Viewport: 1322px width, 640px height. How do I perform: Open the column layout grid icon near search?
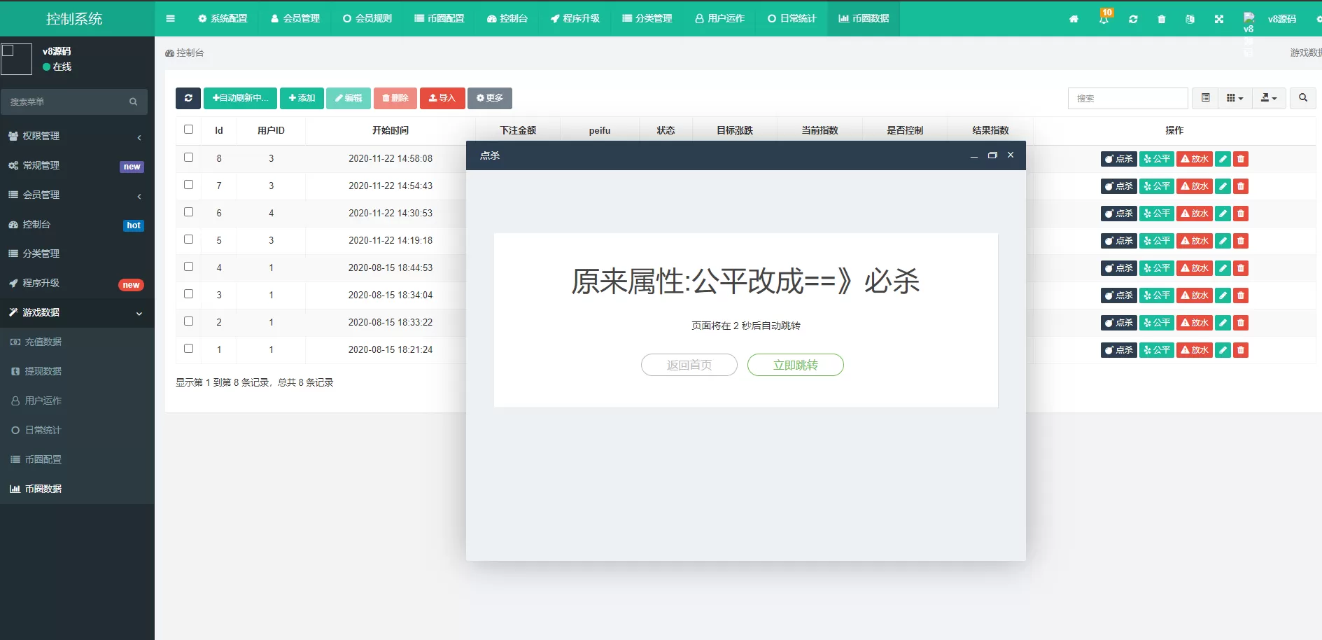(x=1234, y=98)
